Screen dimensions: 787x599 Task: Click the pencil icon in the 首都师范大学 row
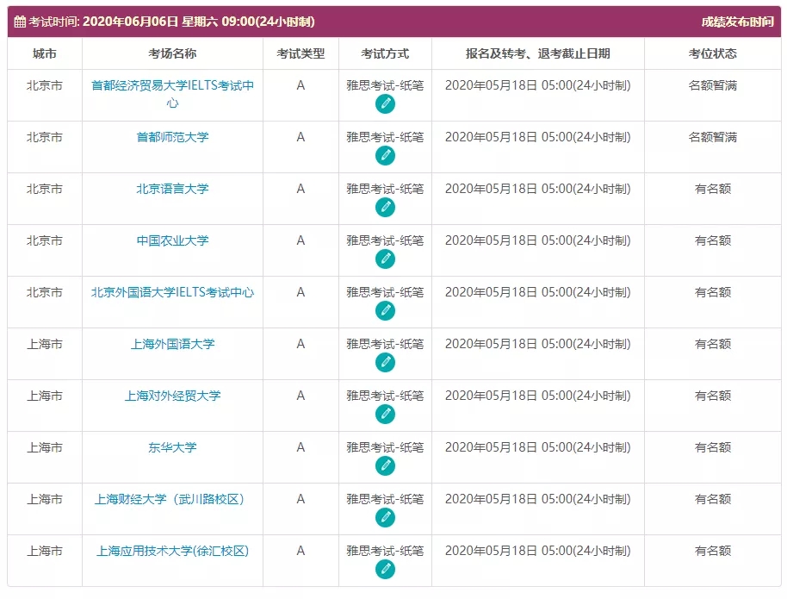click(385, 156)
